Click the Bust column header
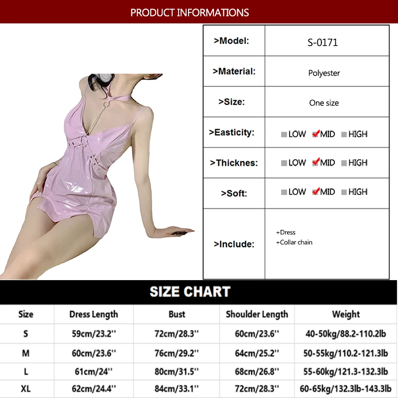The image size is (398, 398). coord(177,314)
